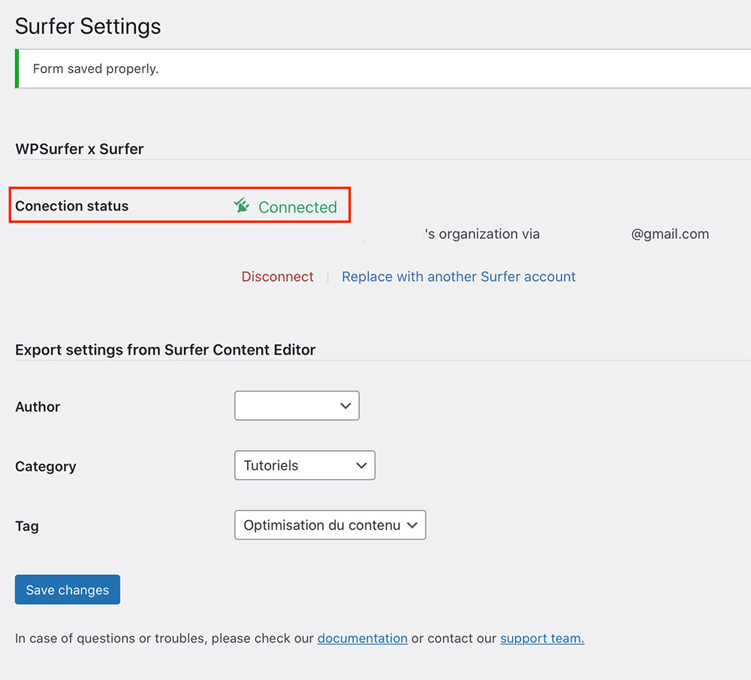The height and width of the screenshot is (680, 751).
Task: Open the Author dropdown
Action: coord(297,406)
